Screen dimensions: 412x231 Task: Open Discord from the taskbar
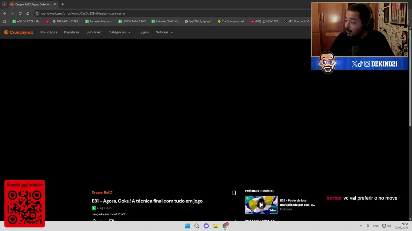pyautogui.click(x=206, y=226)
